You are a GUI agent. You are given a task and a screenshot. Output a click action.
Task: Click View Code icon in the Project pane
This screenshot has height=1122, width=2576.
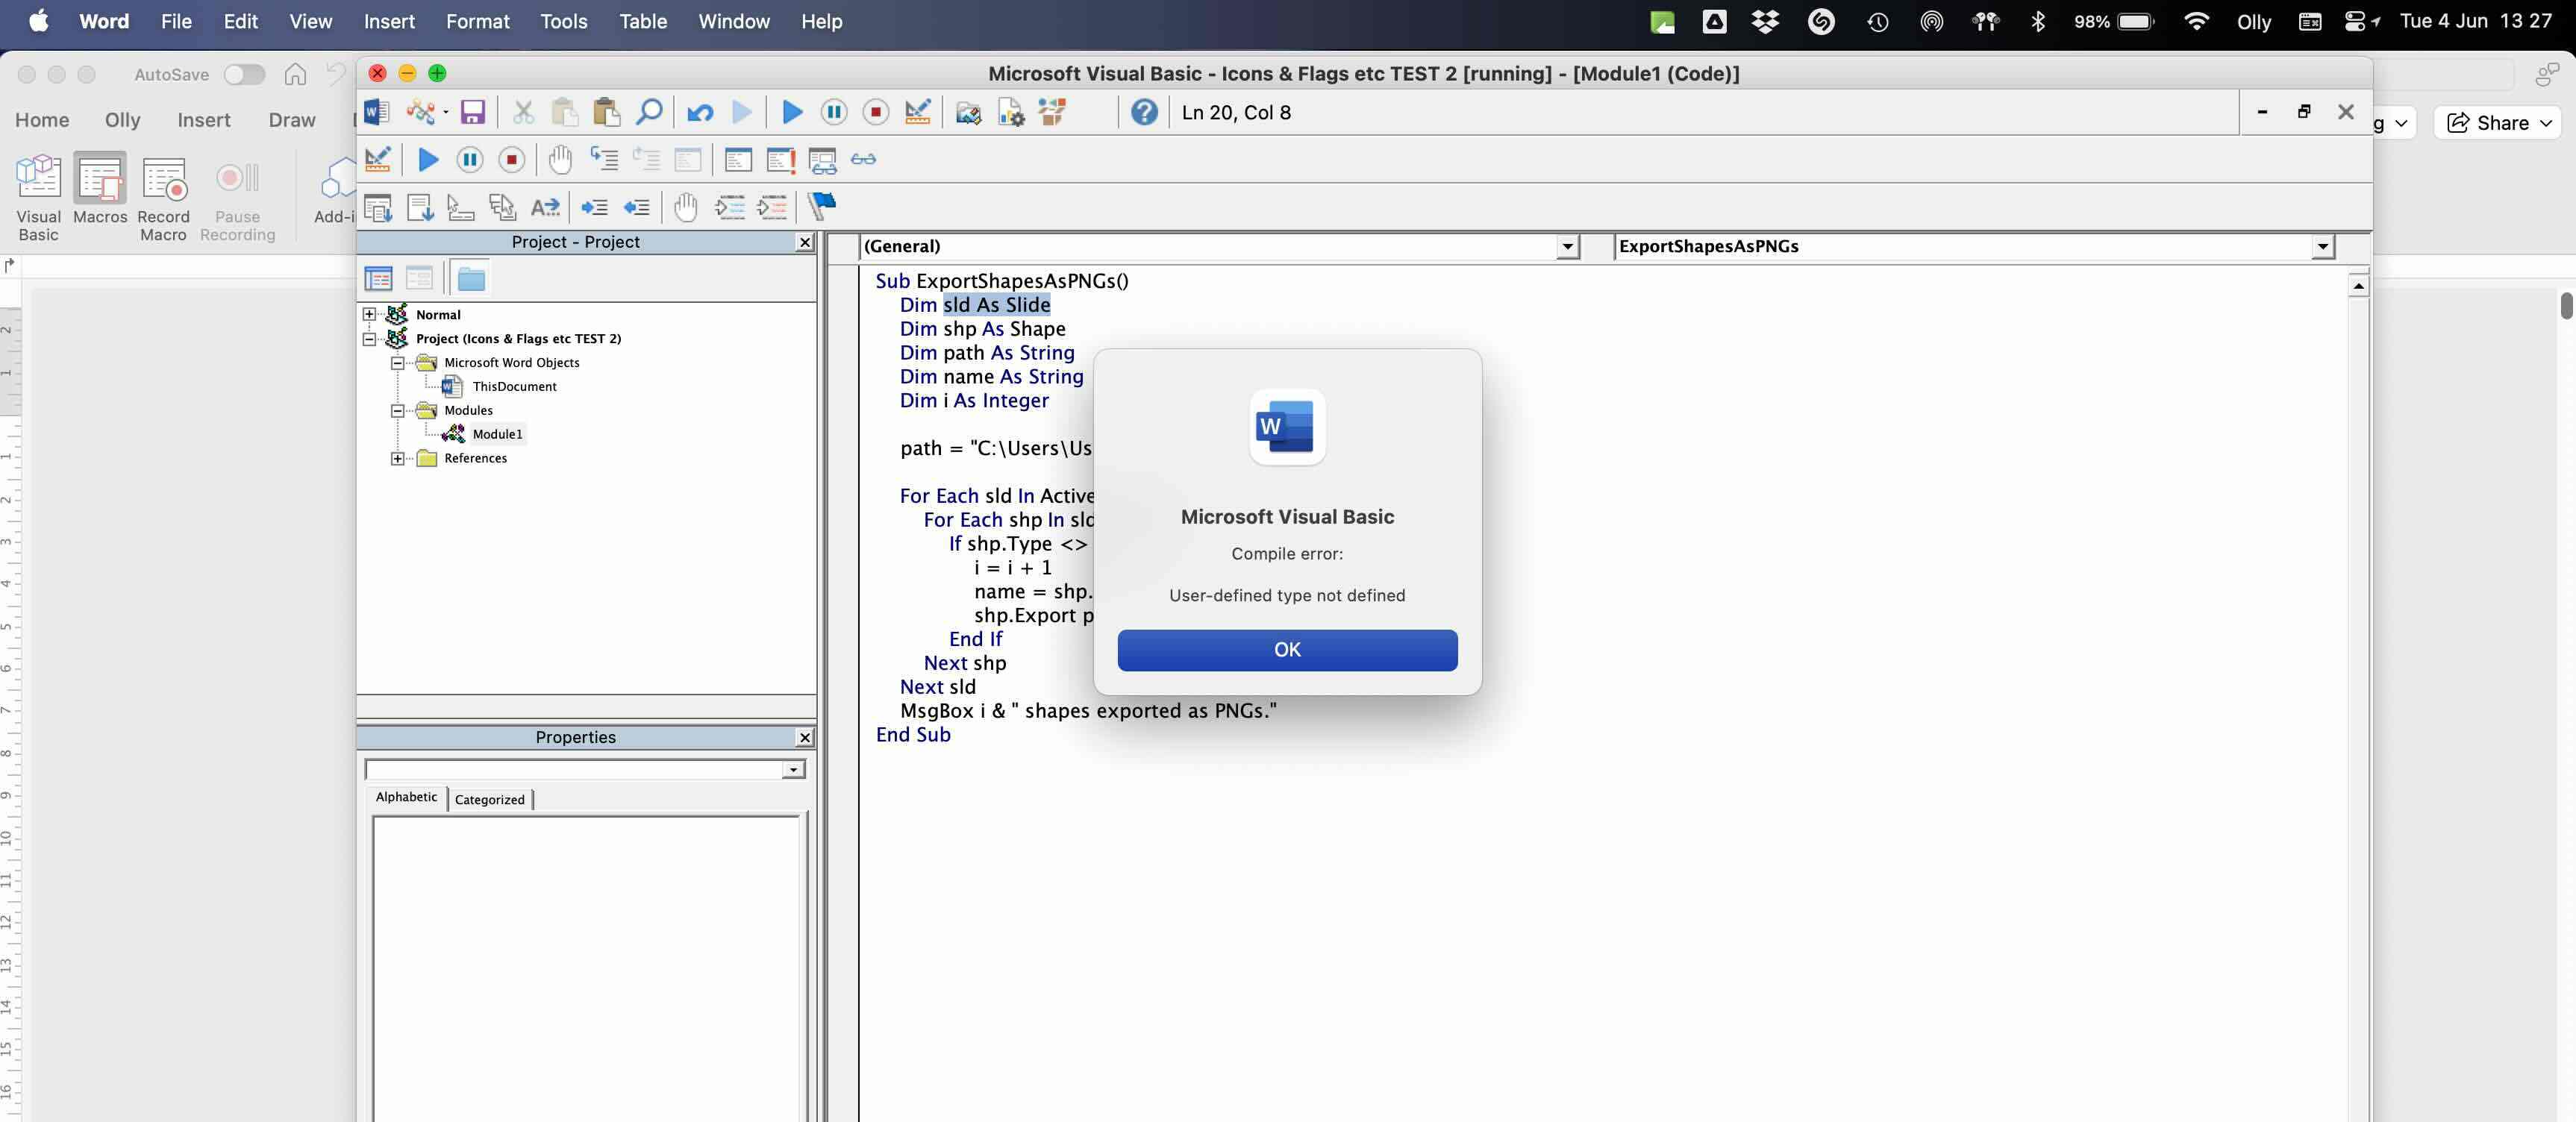coord(378,279)
